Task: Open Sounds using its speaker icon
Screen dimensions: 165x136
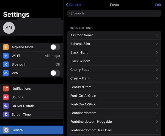Action: click(6, 97)
